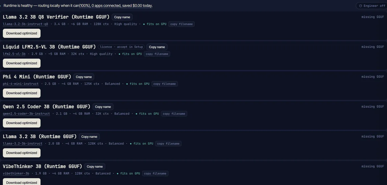Click the '3.4 GB' size of Llama Q8 Verifier
The image size is (387, 185).
(x=60, y=24)
